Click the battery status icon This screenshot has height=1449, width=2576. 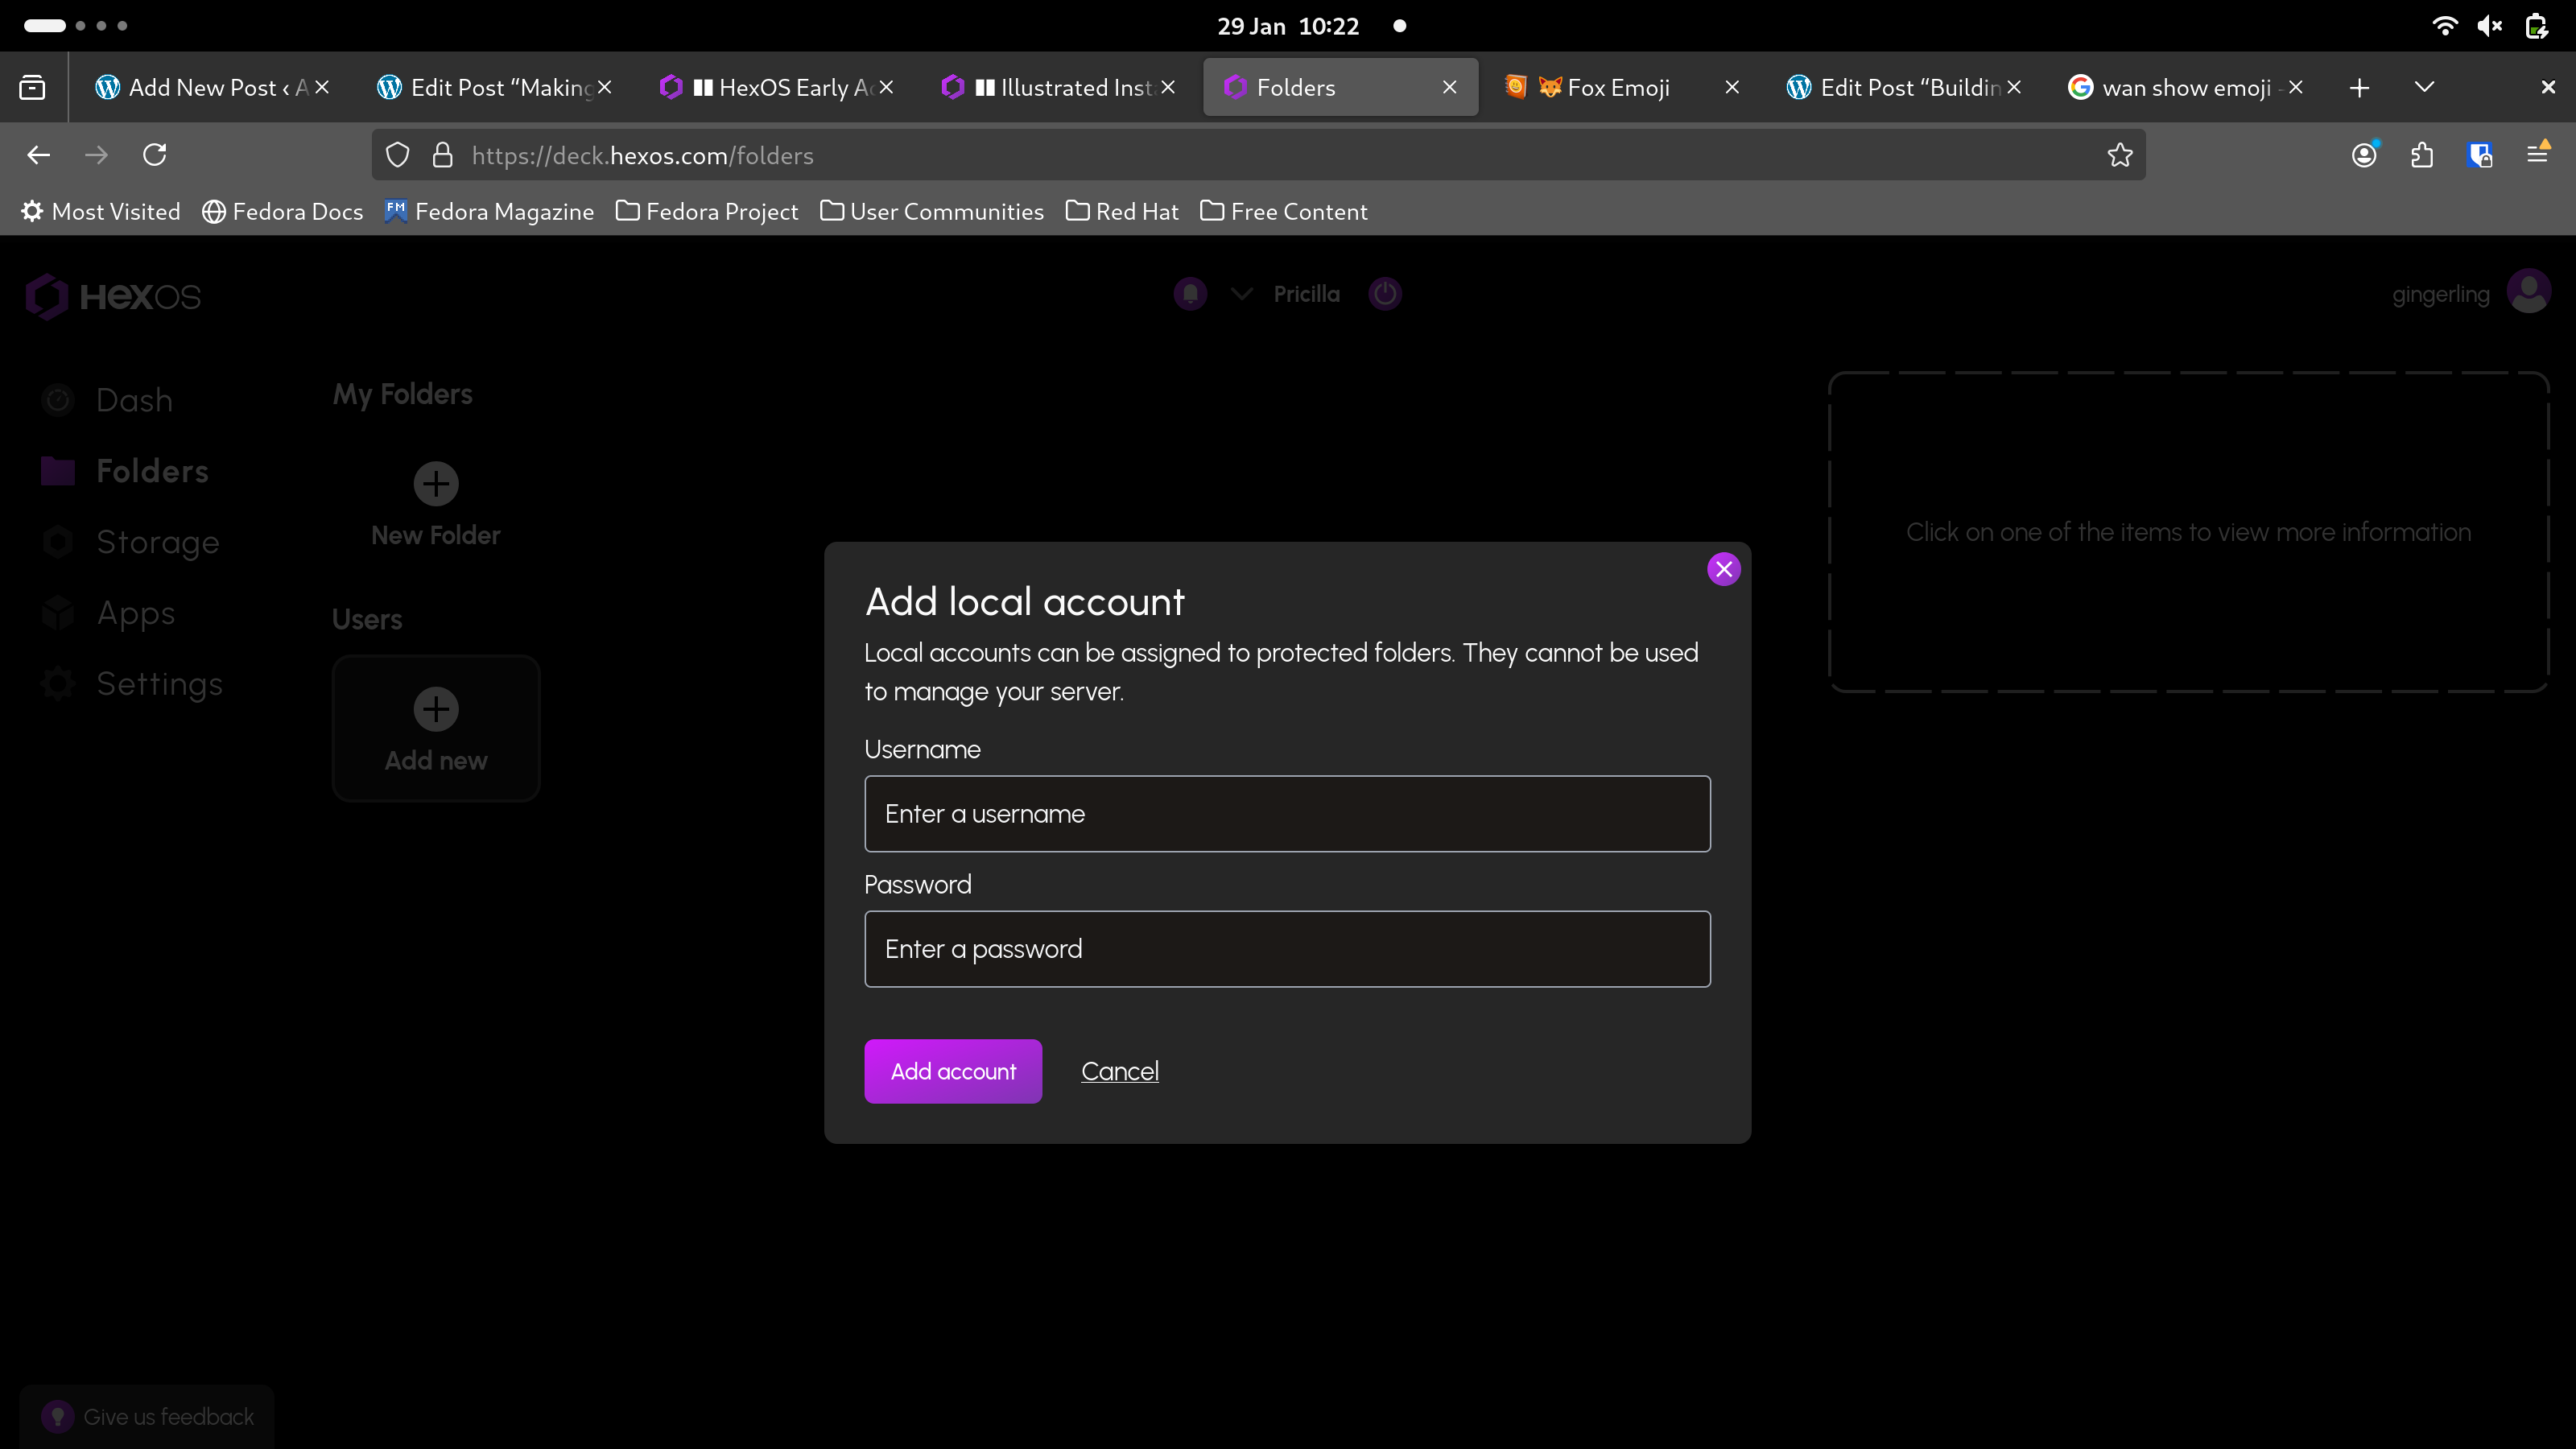pos(2537,26)
